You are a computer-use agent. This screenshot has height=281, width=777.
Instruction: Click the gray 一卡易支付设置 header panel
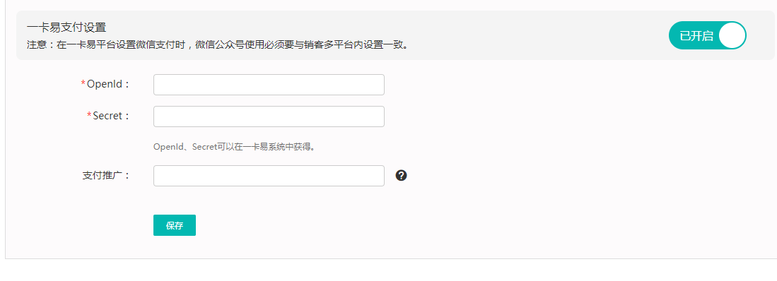click(395, 35)
